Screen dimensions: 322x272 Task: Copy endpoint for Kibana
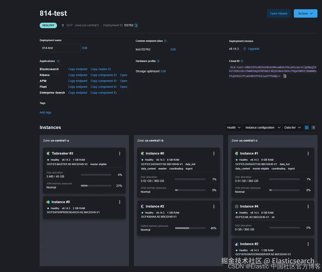(x=78, y=75)
